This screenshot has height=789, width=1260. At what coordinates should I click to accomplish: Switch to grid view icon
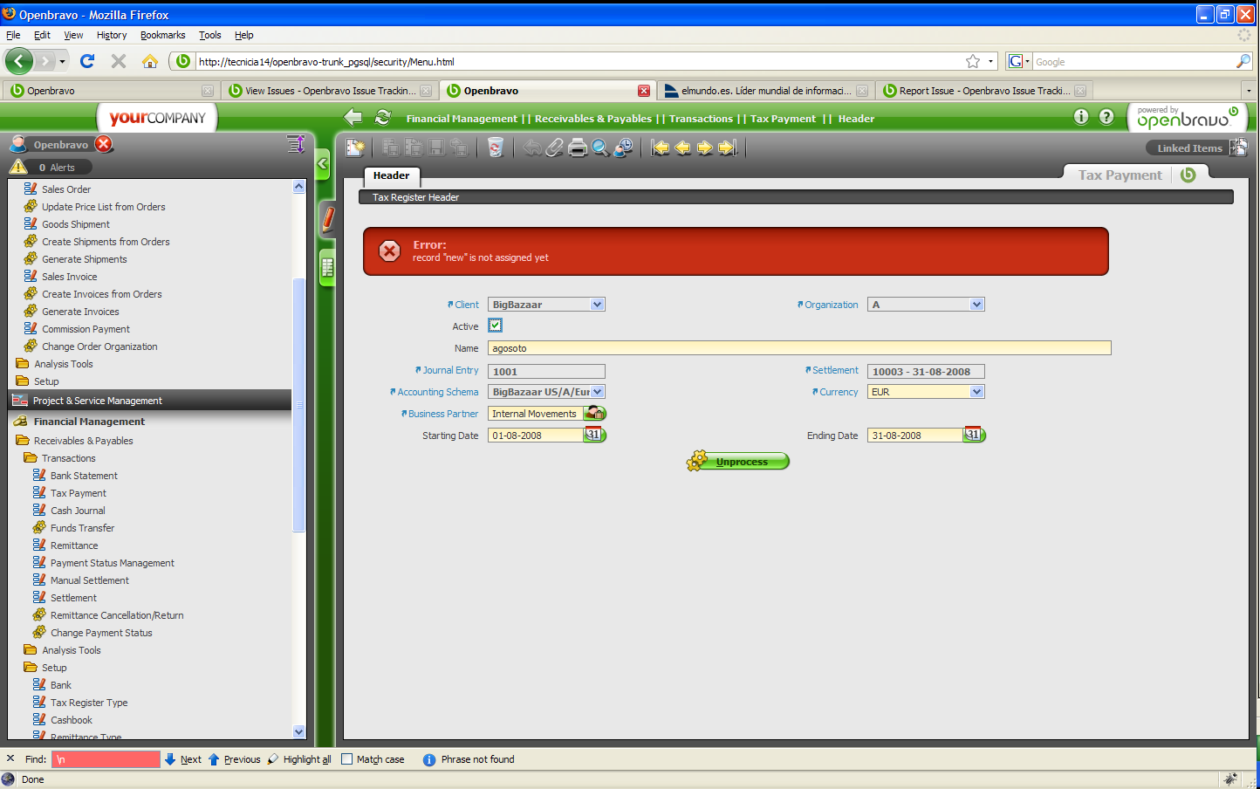point(328,268)
